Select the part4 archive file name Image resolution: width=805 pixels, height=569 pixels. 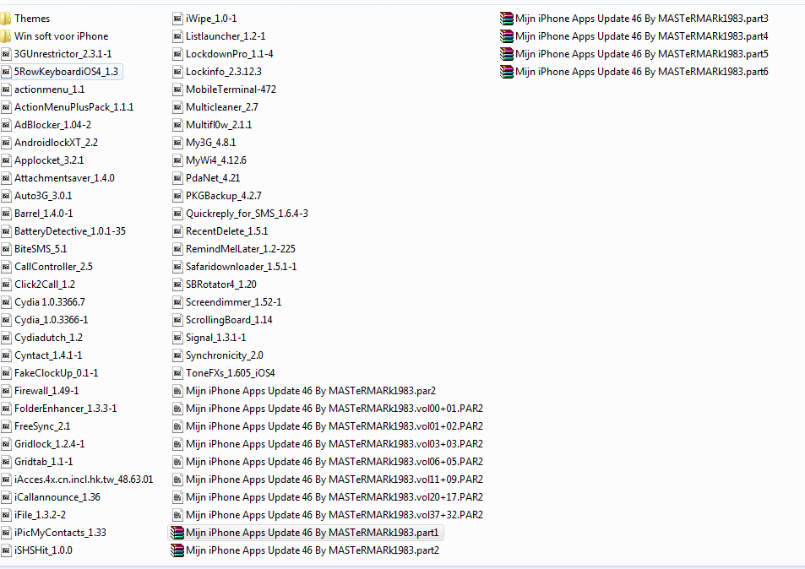(x=642, y=36)
